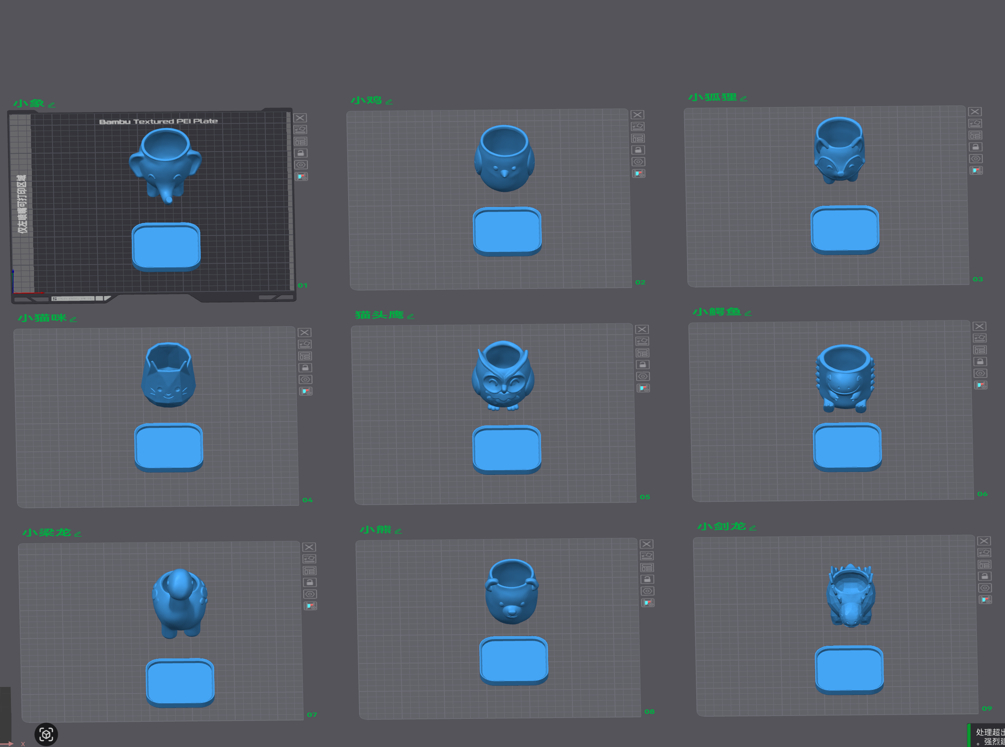Lock plate 06 小鳄鱼
Image resolution: width=1005 pixels, height=747 pixels.
coord(980,362)
